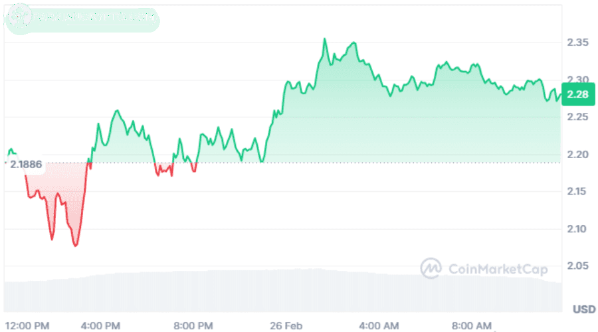Screen dimensions: 598x332
Task: Click the 26 Feb date axis label
Action: (287, 325)
